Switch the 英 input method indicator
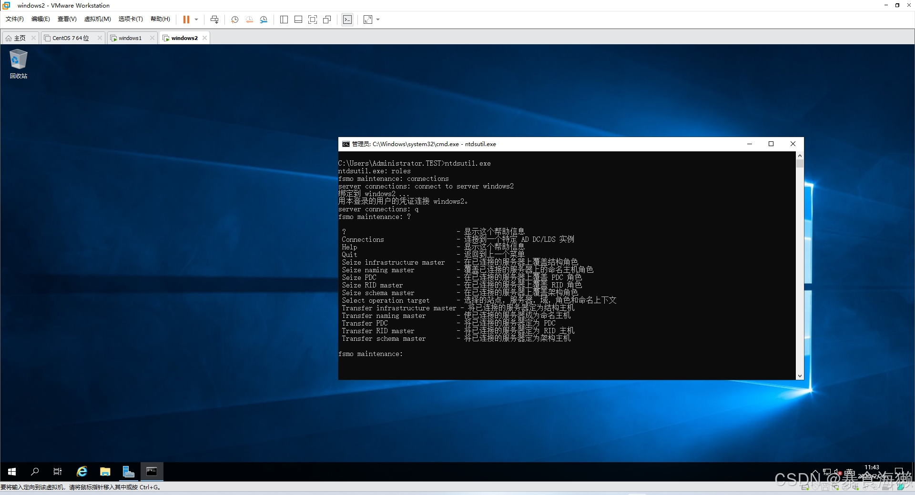915x495 pixels. tap(849, 472)
